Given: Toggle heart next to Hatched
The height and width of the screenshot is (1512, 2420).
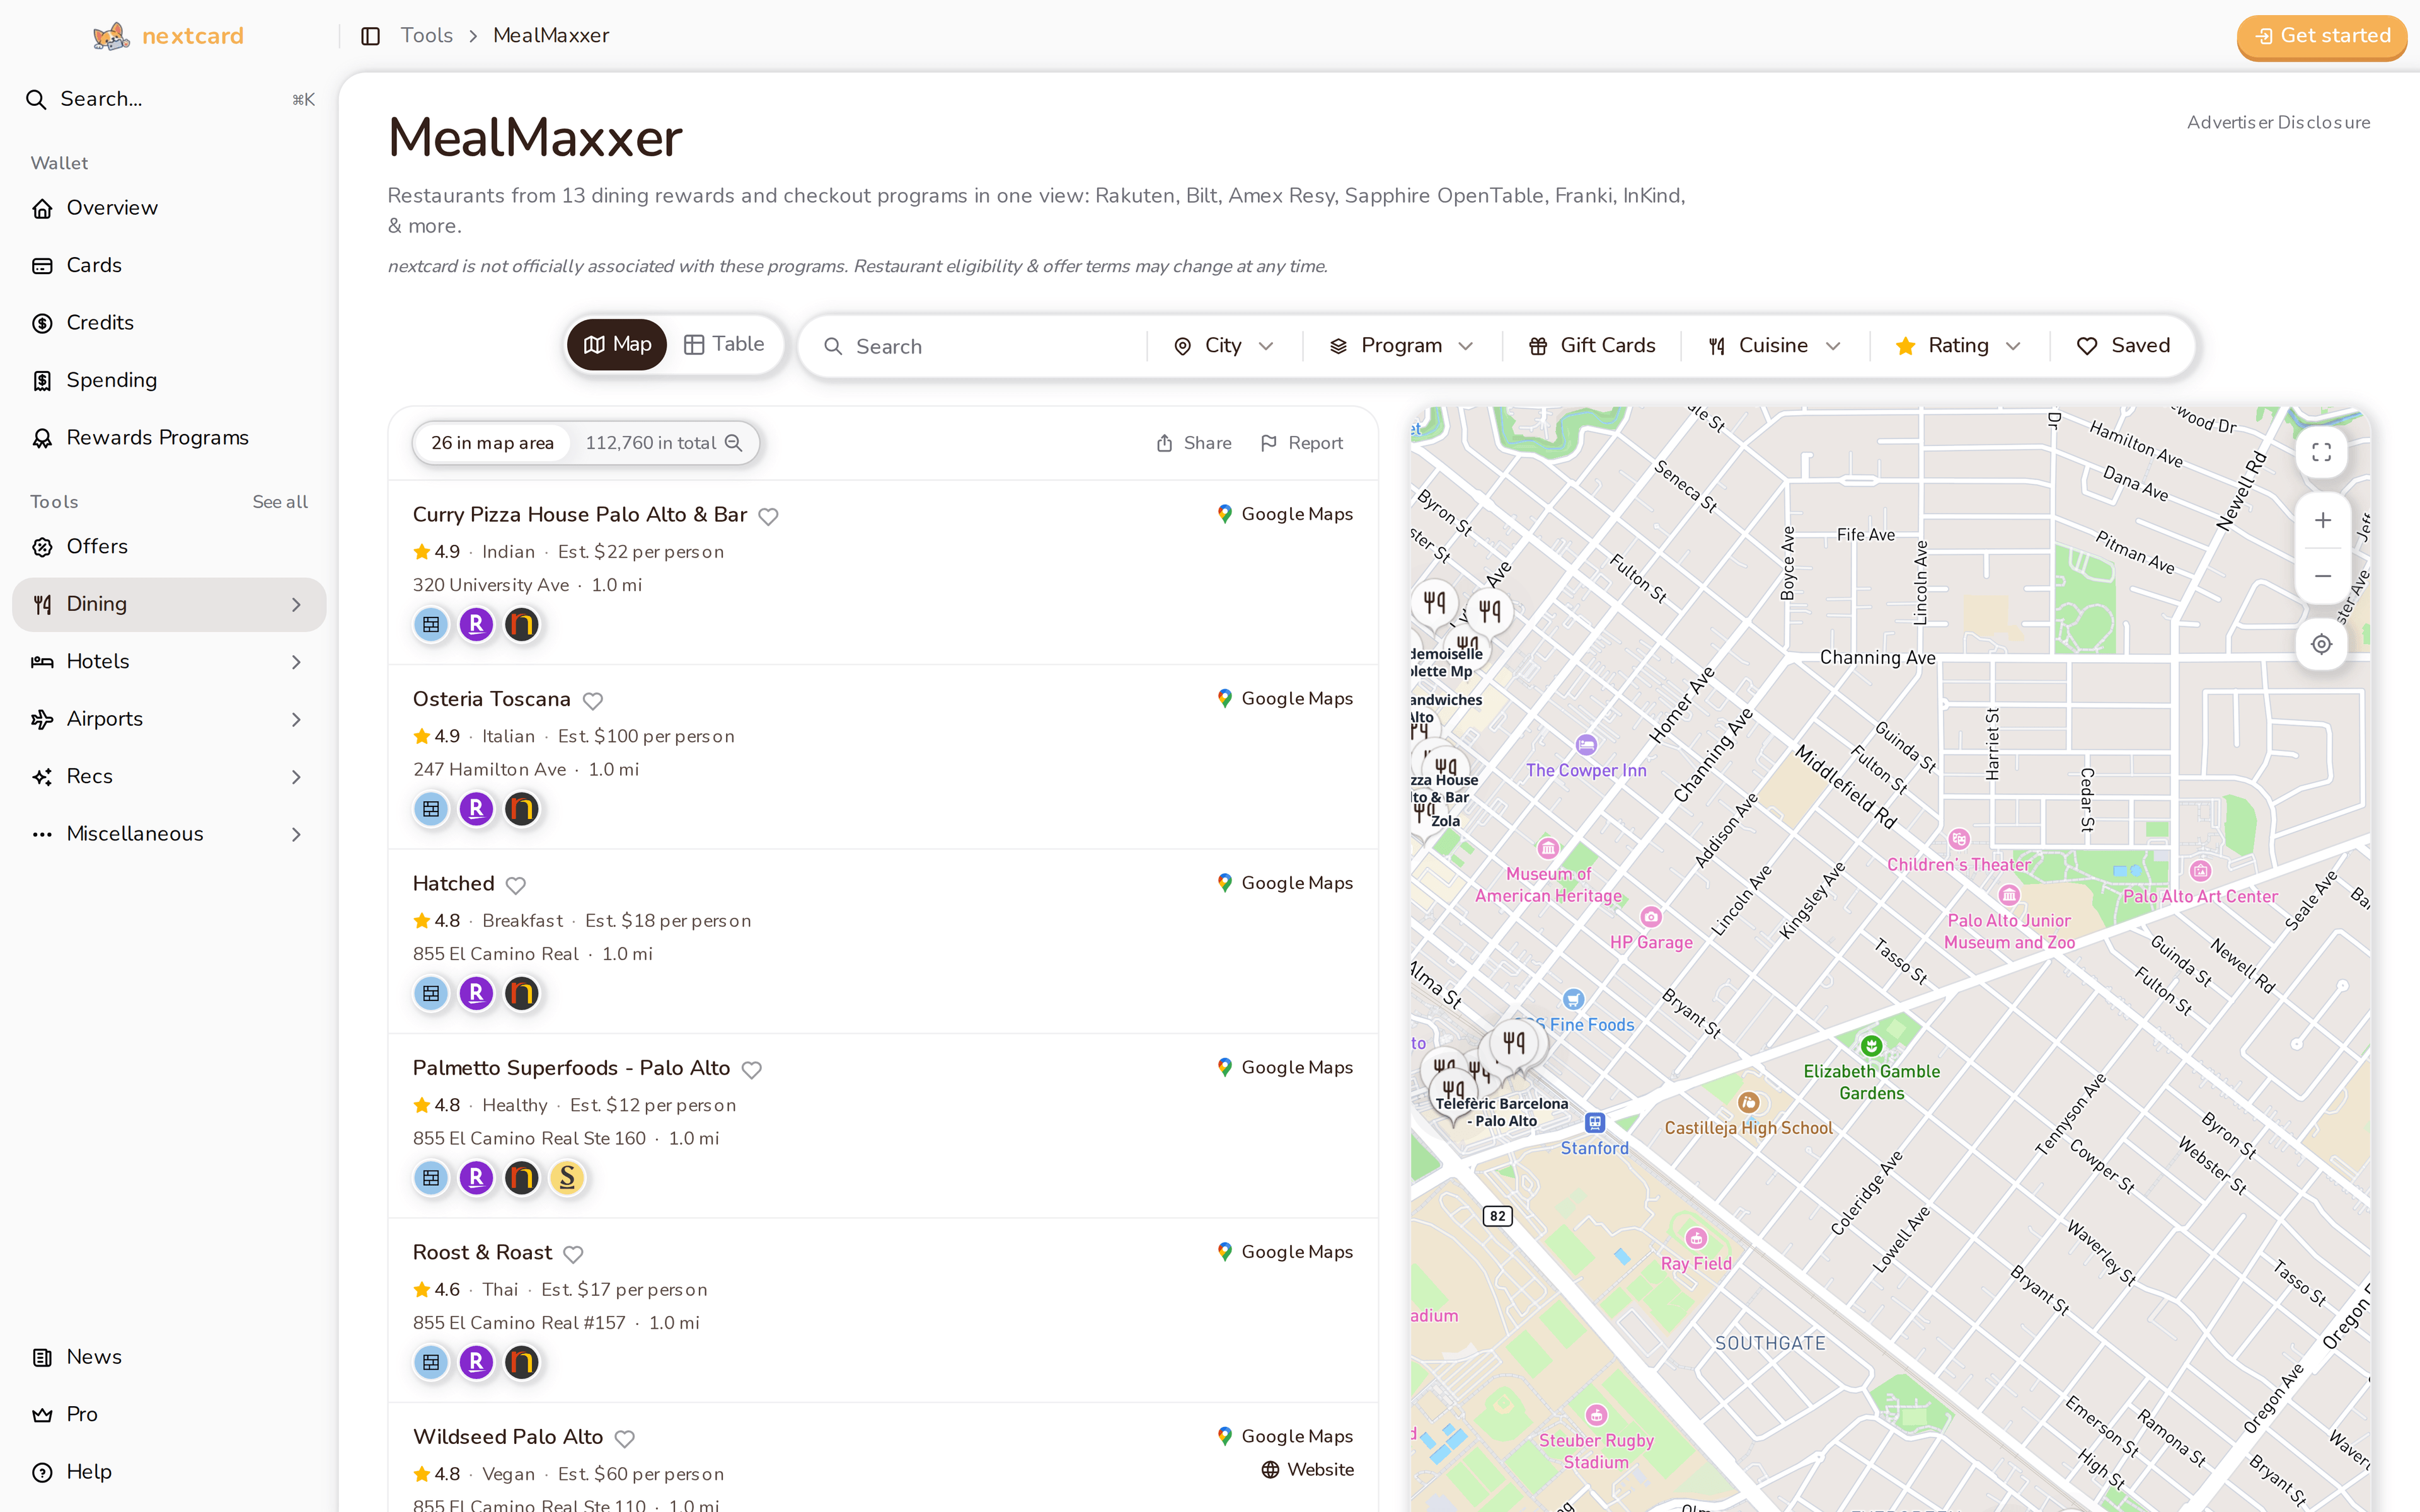Looking at the screenshot, I should pos(516,885).
